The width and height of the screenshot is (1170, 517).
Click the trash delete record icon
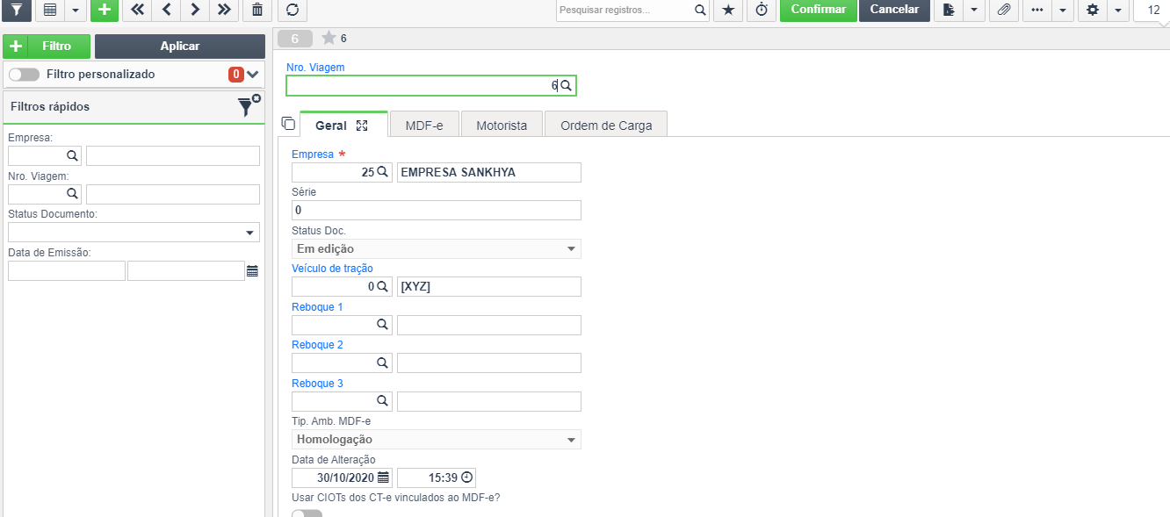pyautogui.click(x=256, y=10)
